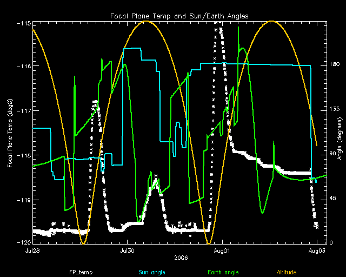Click the Jul28 date tick label
Viewport: 346px width, 277px height.
[32, 251]
